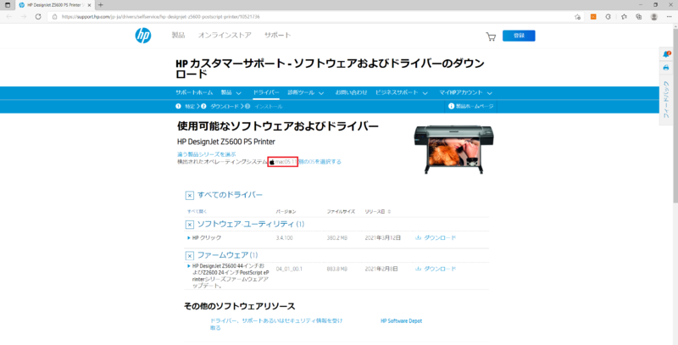Screen dimensions: 678x345
Task: Click step 2 ダウンロード breadcrumb
Action: click(220, 106)
